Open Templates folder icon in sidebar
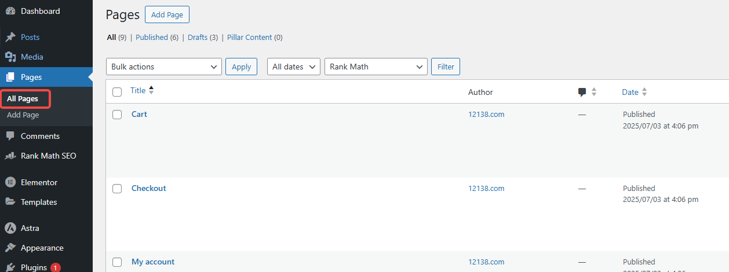Screen dimensions: 729x272 coord(10,202)
